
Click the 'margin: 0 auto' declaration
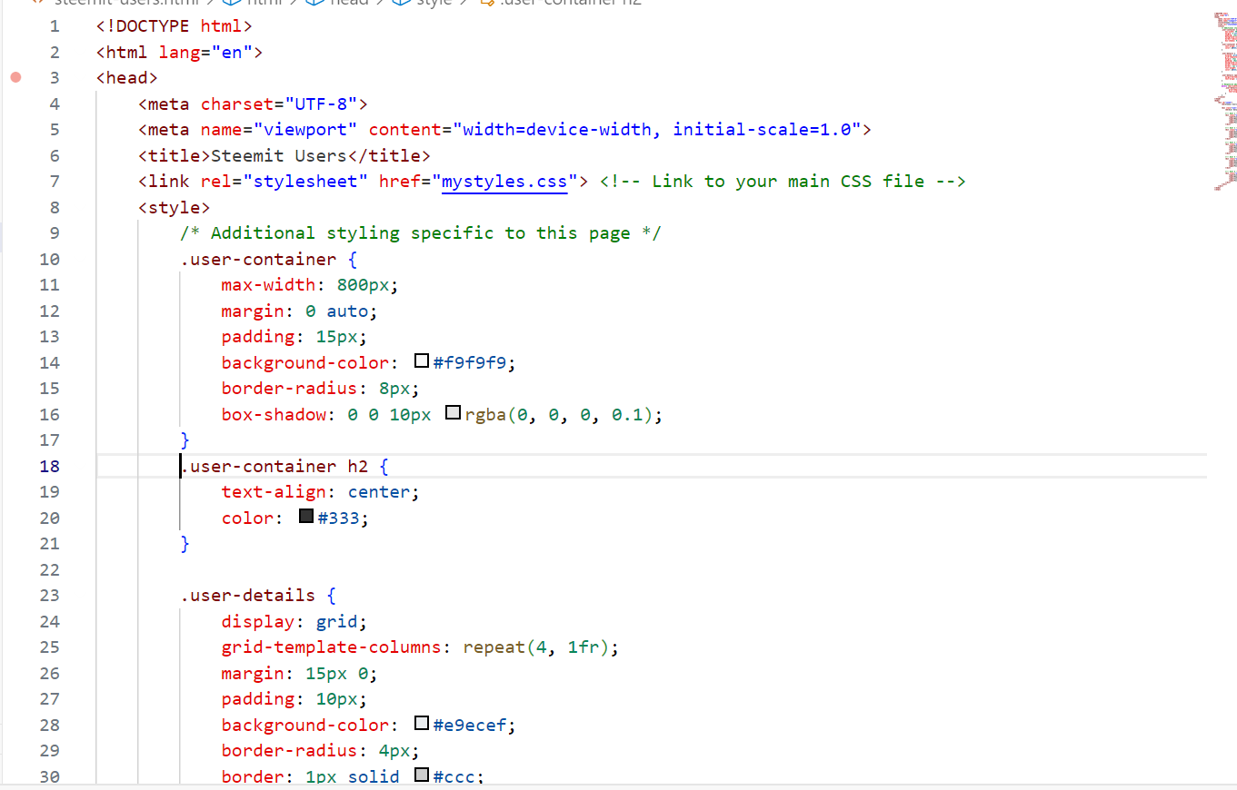[x=299, y=311]
